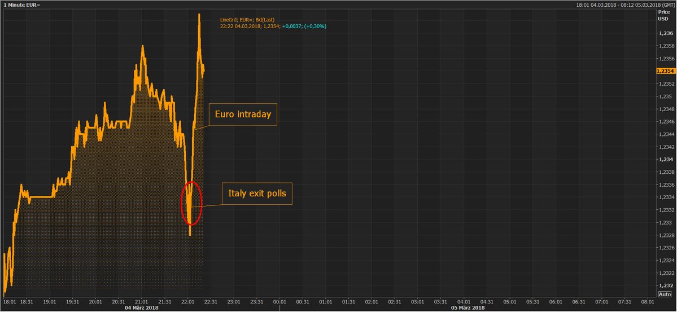677x312 pixels.
Task: Click the 00:01 time axis label
Action: [280, 302]
